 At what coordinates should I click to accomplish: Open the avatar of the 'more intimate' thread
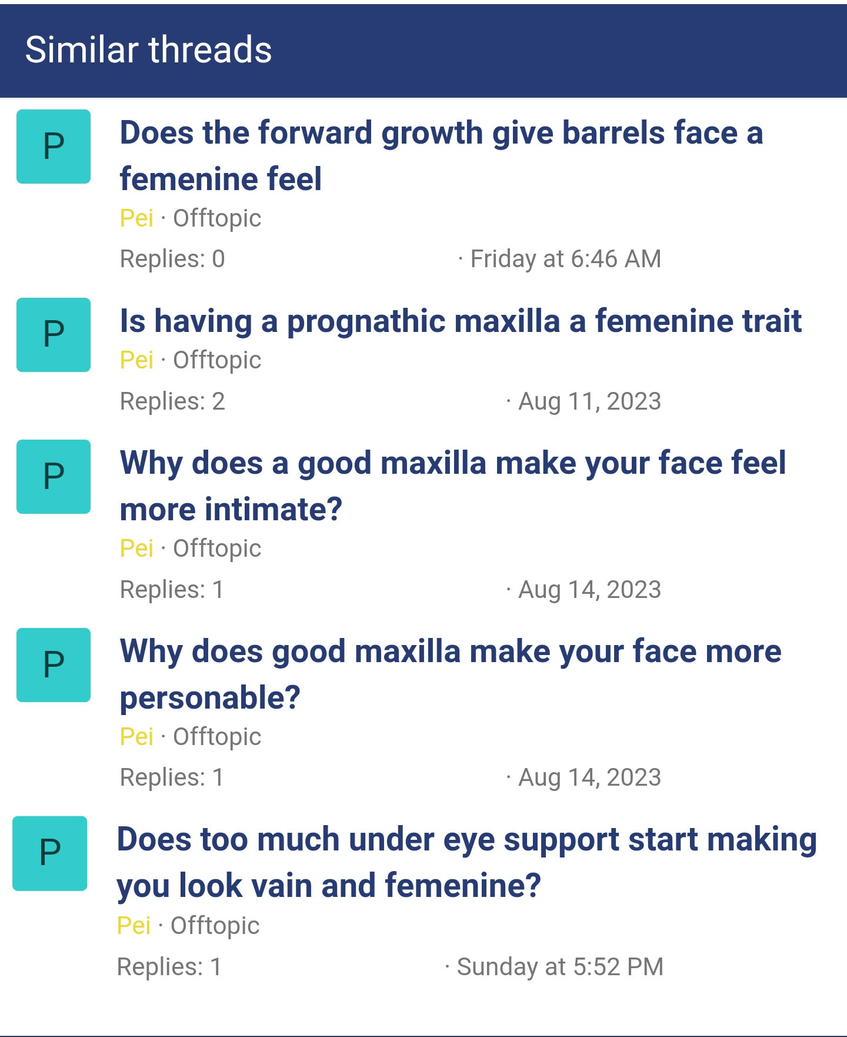[54, 477]
